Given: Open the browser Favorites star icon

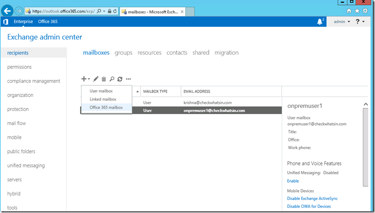Looking at the screenshot, I should [357, 11].
